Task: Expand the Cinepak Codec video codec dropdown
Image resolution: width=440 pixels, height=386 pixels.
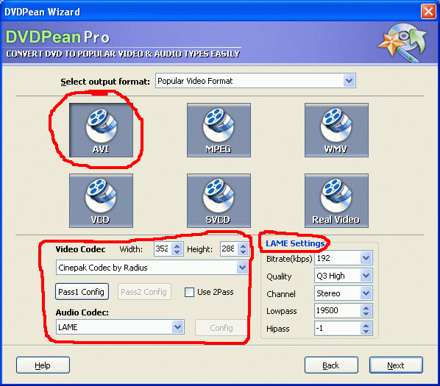Action: coord(242,268)
